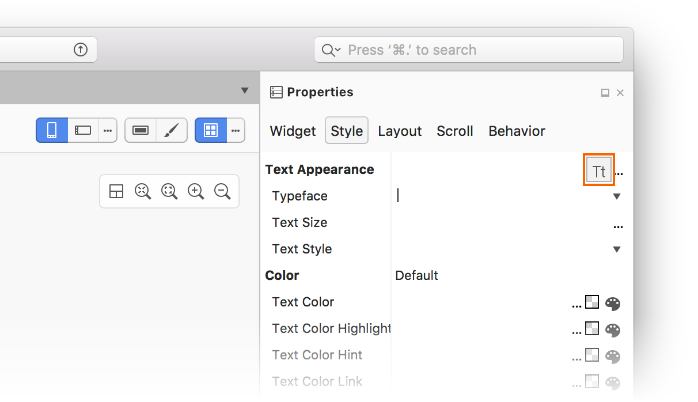698x402 pixels.
Task: Open the Typeface dropdown arrow
Action: (x=617, y=196)
